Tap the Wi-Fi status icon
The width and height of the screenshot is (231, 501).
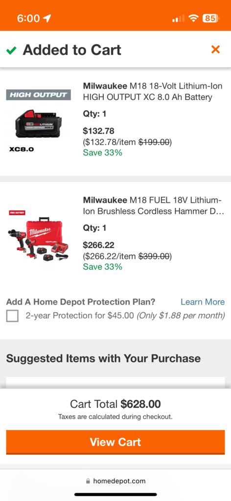193,18
